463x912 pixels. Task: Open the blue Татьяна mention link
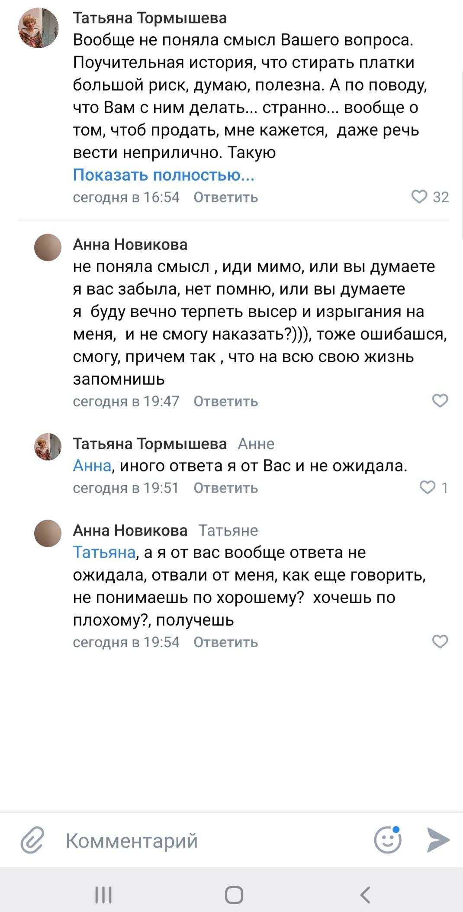pos(104,552)
